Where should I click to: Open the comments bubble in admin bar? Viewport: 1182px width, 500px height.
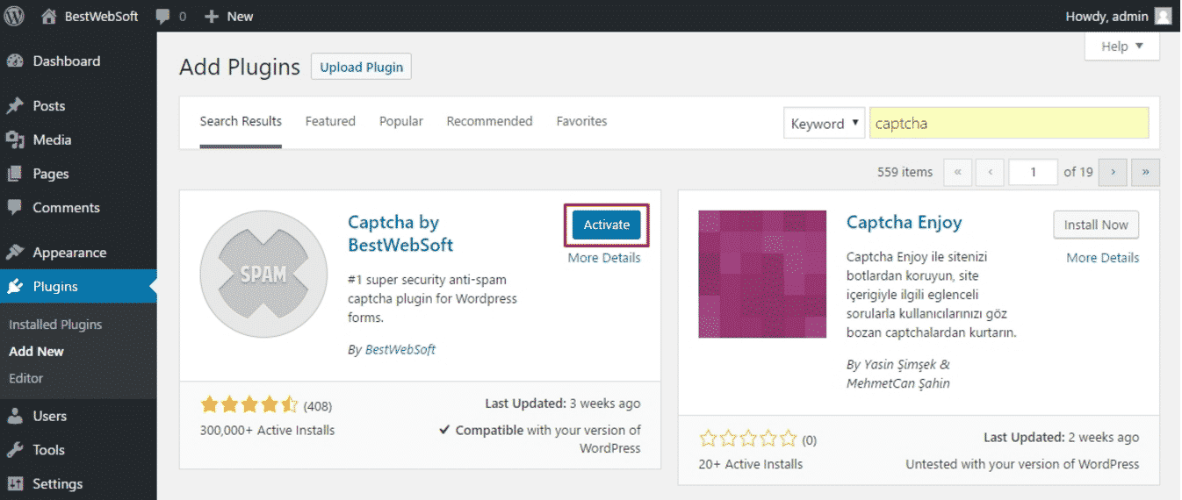(162, 16)
